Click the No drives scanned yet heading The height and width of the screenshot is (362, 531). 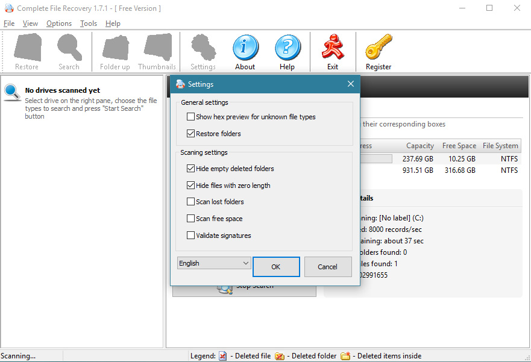(x=63, y=90)
